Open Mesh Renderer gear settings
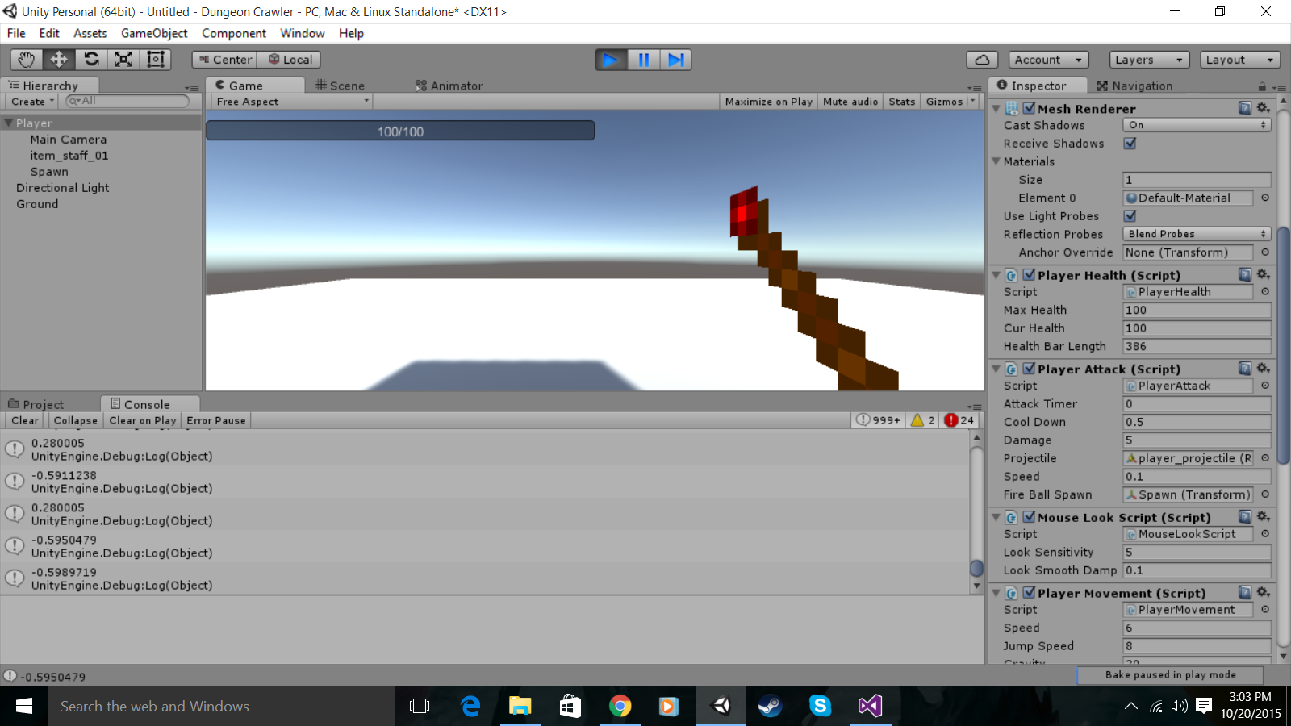 pyautogui.click(x=1264, y=108)
